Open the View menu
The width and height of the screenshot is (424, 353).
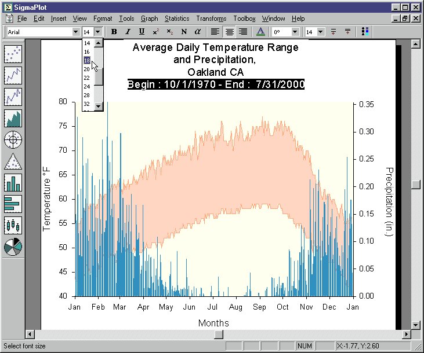coord(80,19)
